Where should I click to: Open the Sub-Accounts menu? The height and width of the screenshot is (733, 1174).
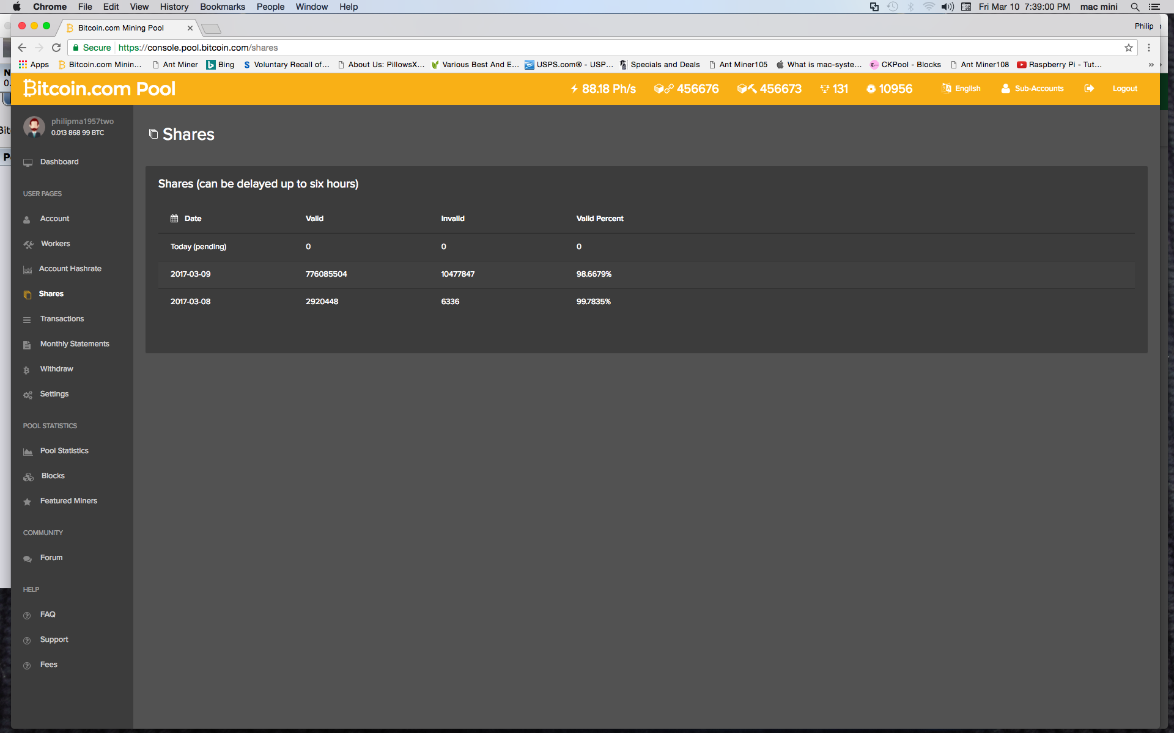pos(1033,89)
